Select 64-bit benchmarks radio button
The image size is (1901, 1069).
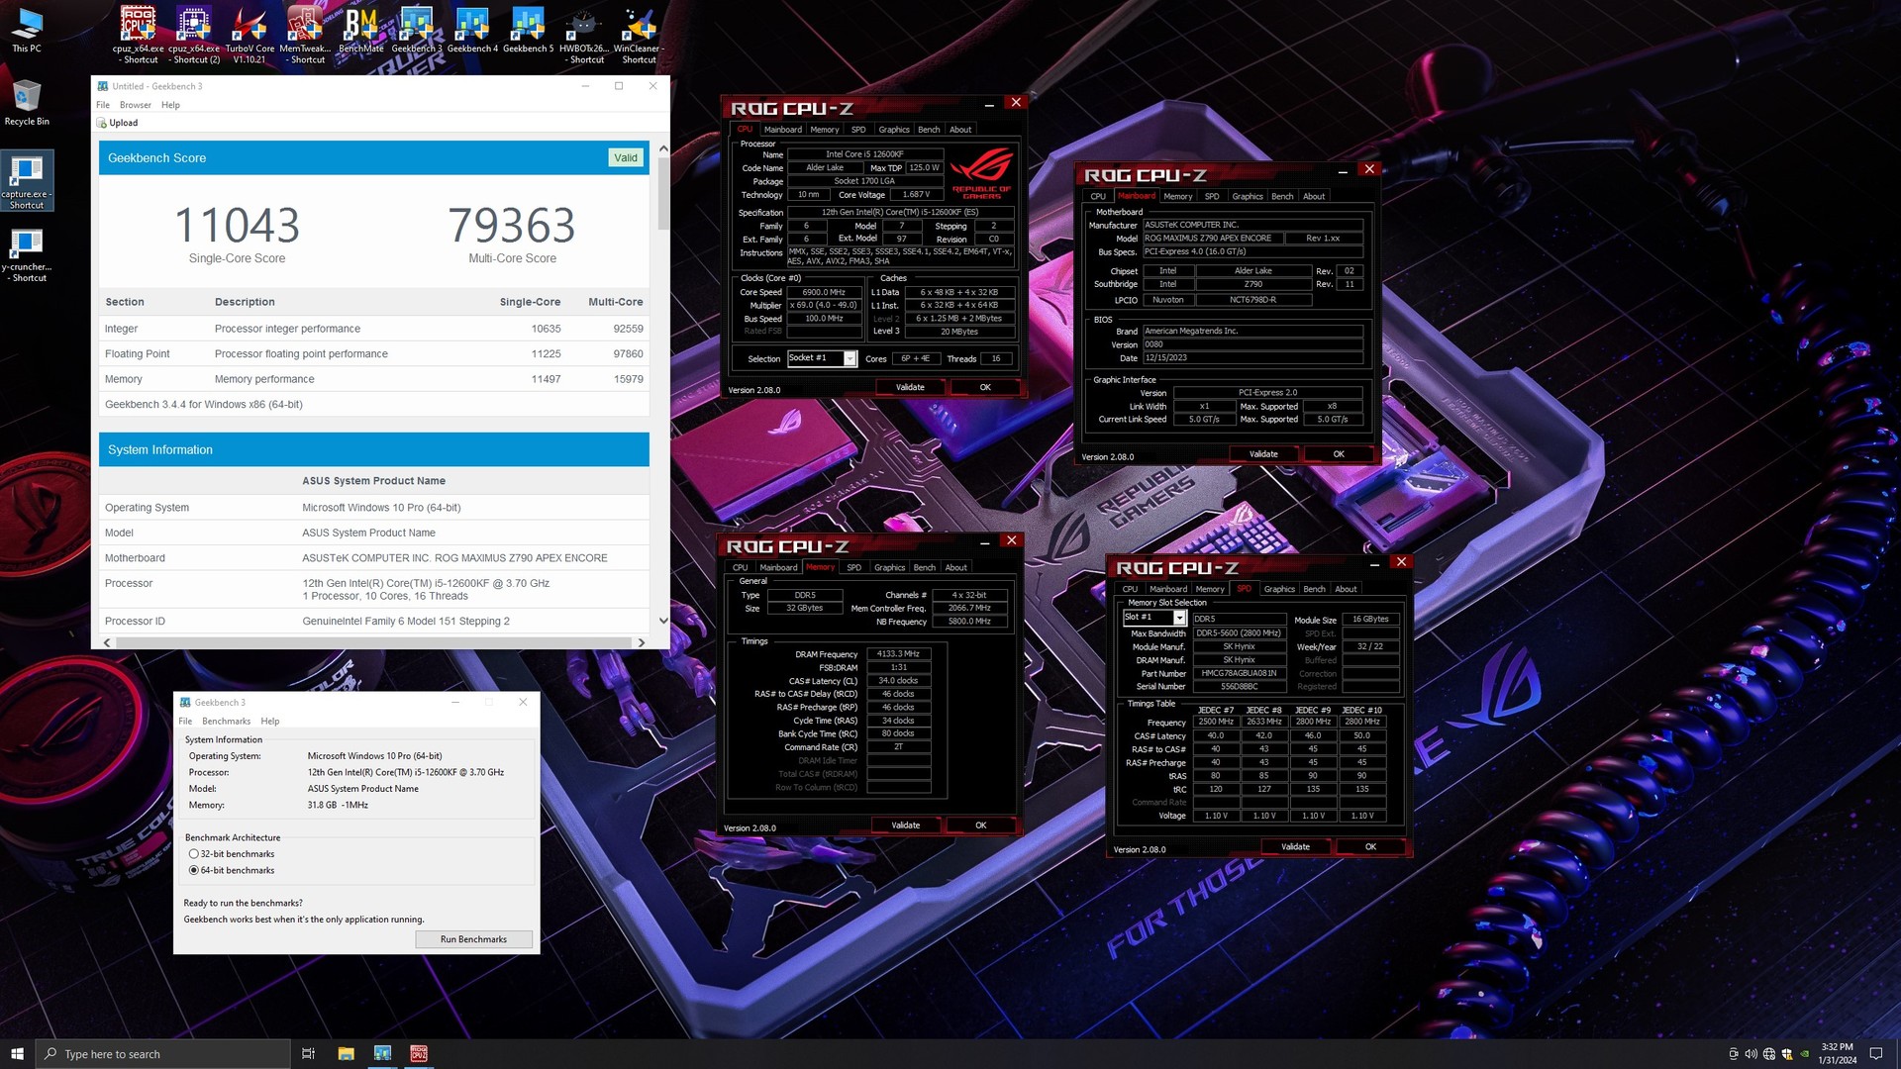coord(193,871)
